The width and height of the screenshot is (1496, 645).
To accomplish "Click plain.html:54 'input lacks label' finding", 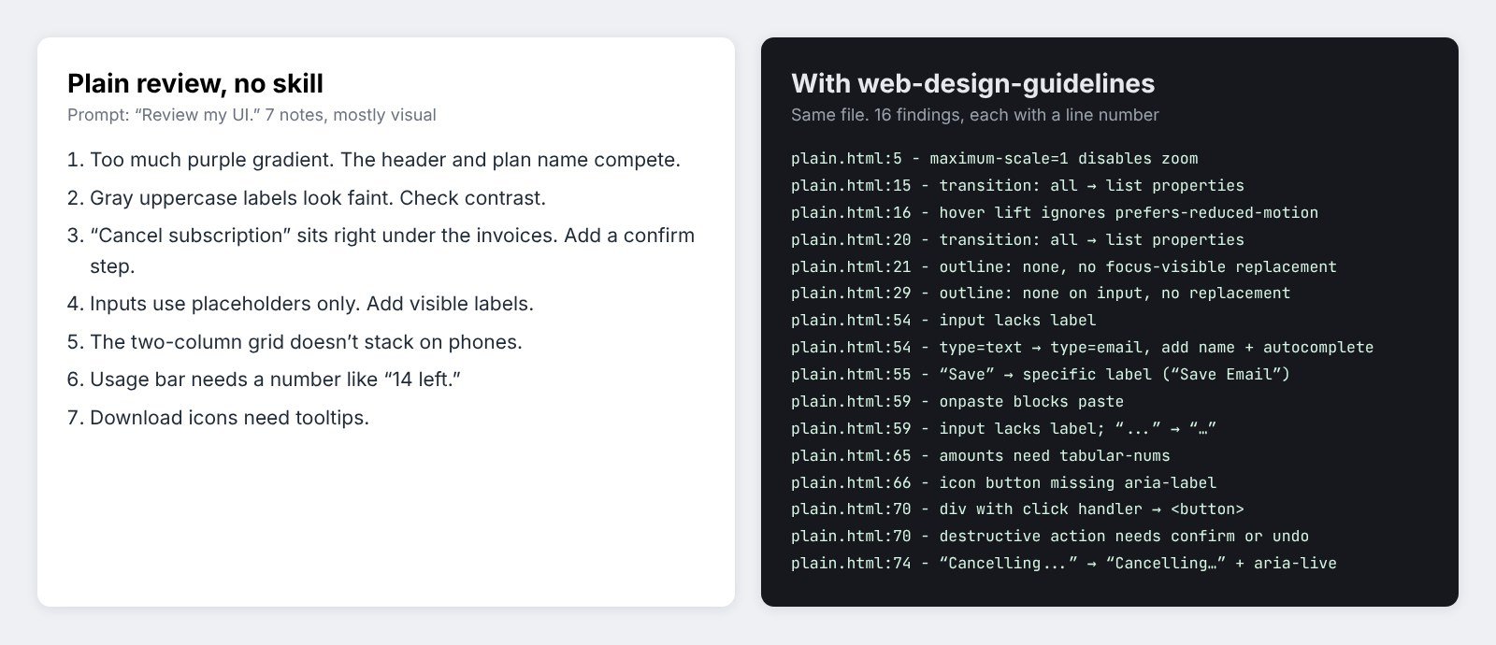I will [943, 321].
